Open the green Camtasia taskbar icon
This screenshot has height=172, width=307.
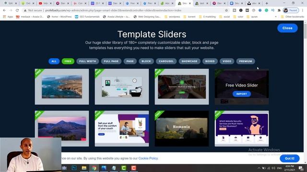[124, 168]
